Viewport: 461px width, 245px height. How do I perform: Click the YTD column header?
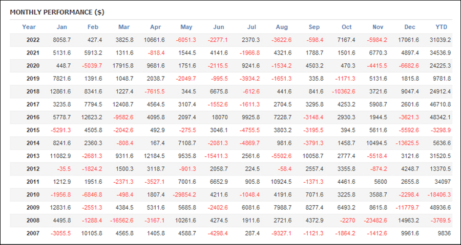coord(442,27)
